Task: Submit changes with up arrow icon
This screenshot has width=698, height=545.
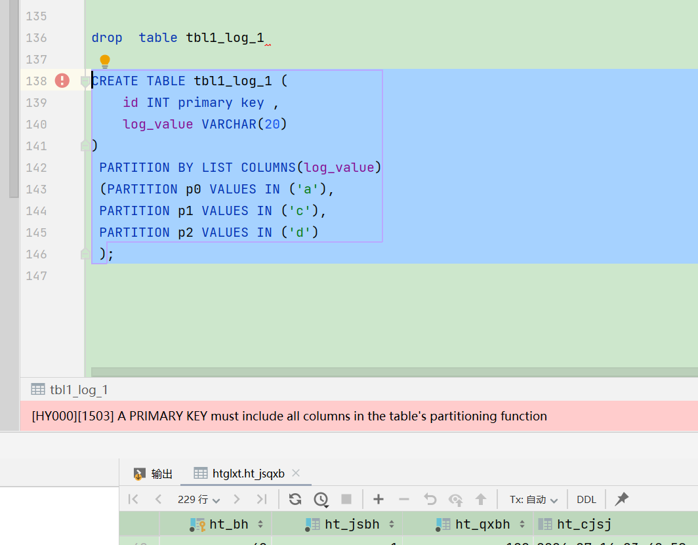Action: tap(480, 499)
